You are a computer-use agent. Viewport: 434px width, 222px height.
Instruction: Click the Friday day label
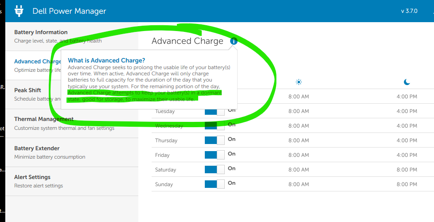tap(162, 155)
